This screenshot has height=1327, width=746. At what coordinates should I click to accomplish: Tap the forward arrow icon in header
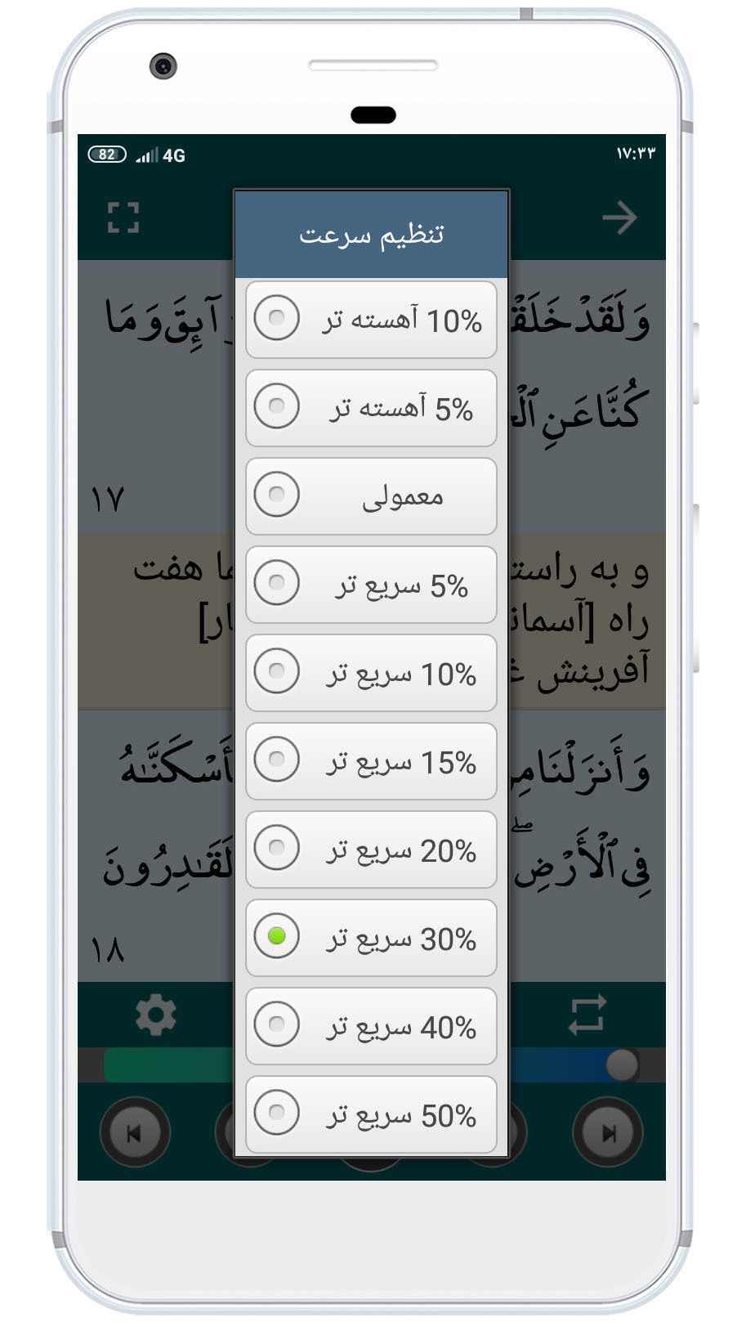pos(619,217)
